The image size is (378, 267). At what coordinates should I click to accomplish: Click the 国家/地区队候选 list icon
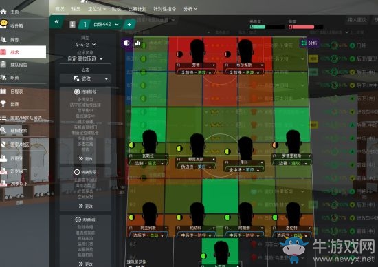coord(3,118)
